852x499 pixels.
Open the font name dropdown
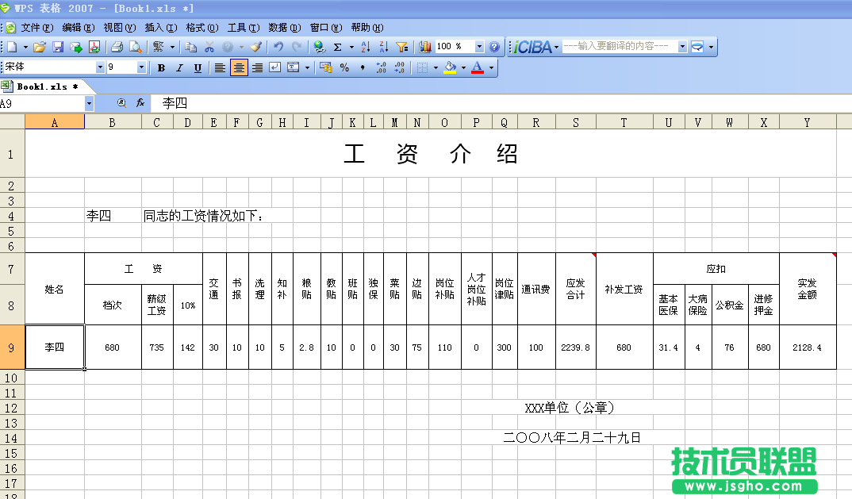click(99, 67)
